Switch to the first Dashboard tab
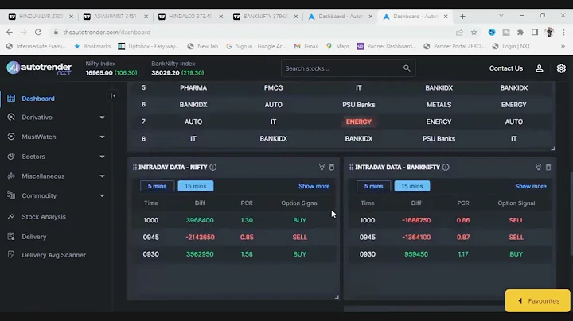573x321 pixels. tap(340, 17)
